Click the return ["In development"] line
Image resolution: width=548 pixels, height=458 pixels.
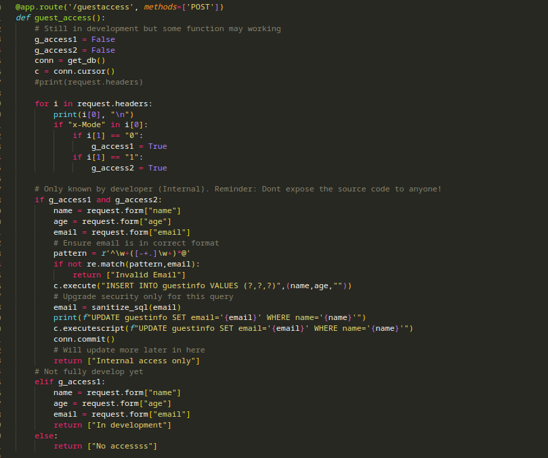point(112,425)
